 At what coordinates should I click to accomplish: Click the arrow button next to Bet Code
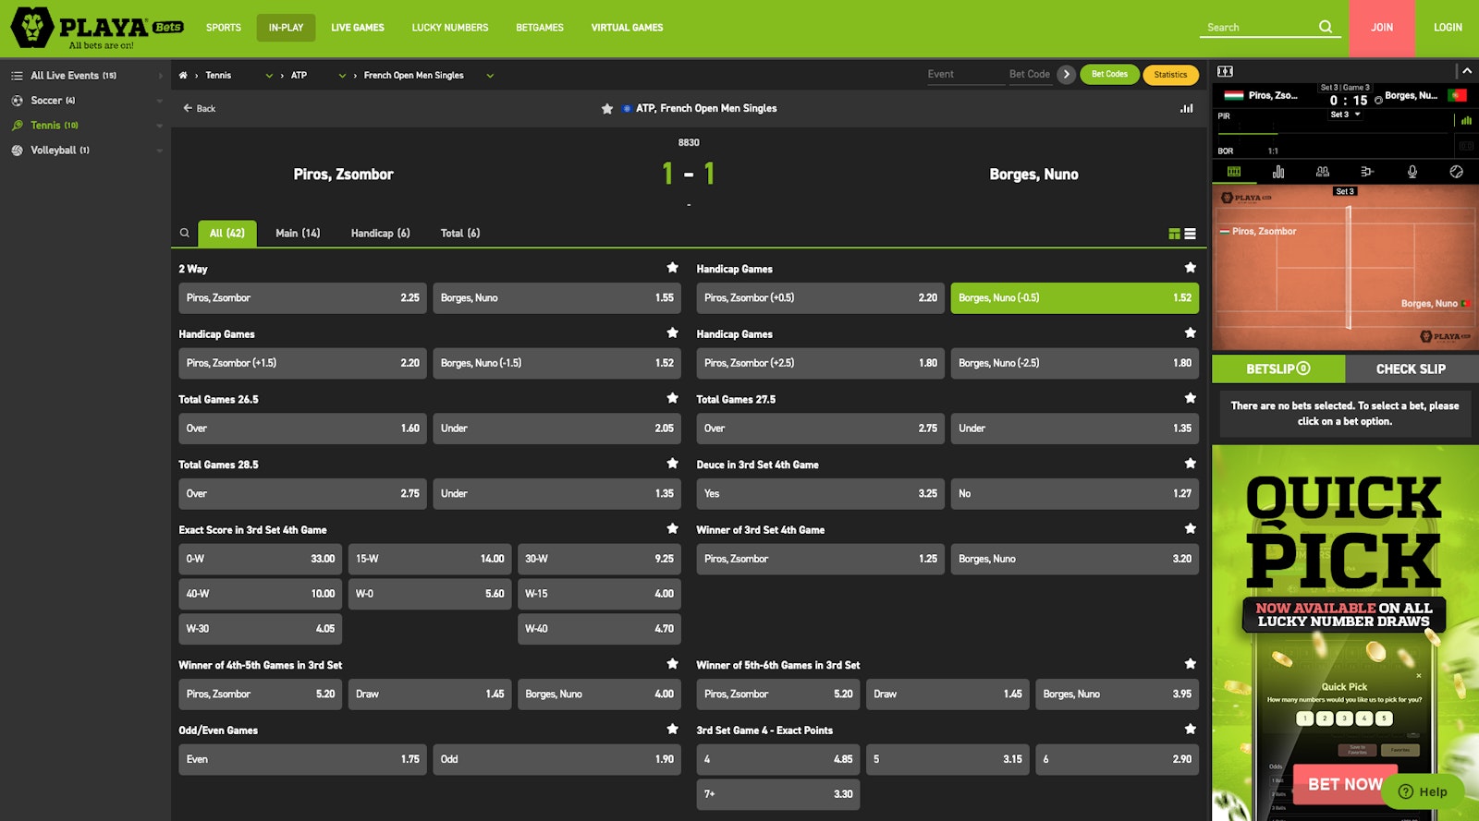pyautogui.click(x=1066, y=75)
